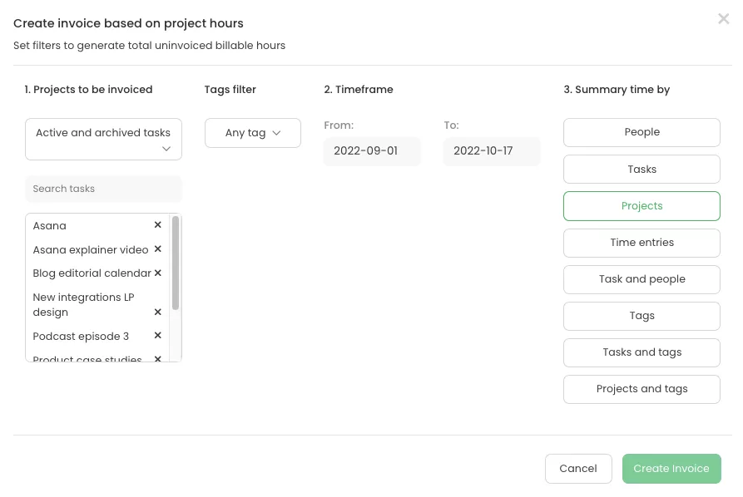This screenshot has width=743, height=497.
Task: Click the Create Invoice button
Action: [x=671, y=469]
